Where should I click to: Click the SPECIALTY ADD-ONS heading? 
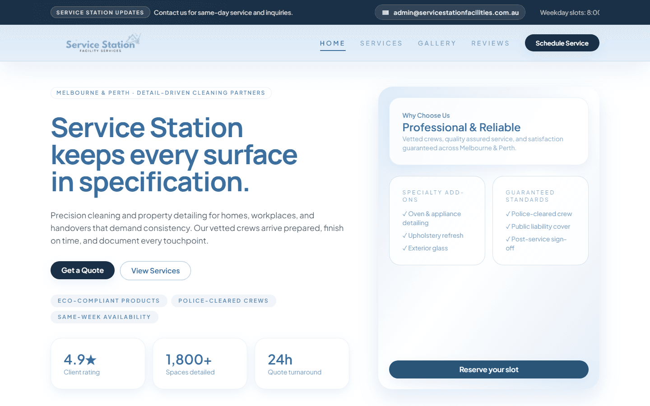[433, 196]
